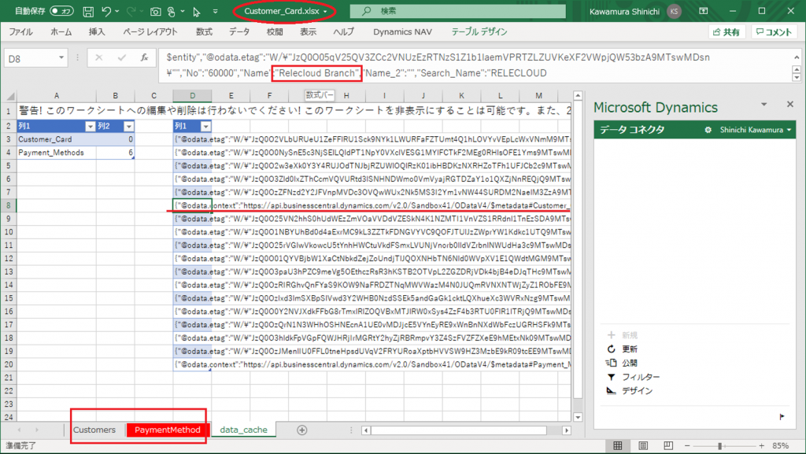Switch to Page Layout view icon
The image size is (806, 454).
(642, 445)
